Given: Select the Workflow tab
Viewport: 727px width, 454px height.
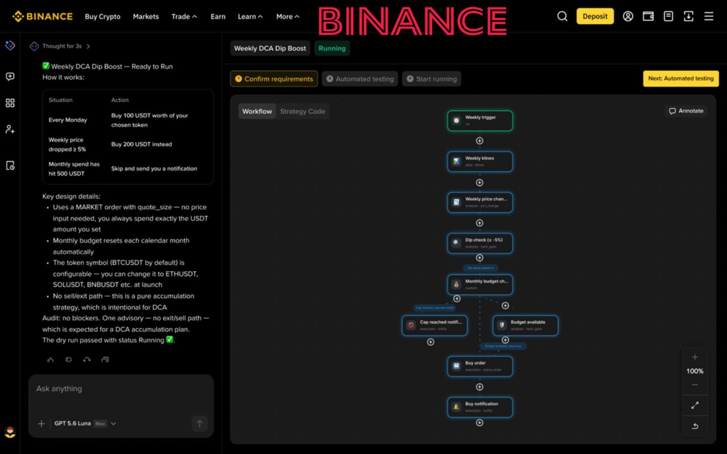Looking at the screenshot, I should click(257, 111).
